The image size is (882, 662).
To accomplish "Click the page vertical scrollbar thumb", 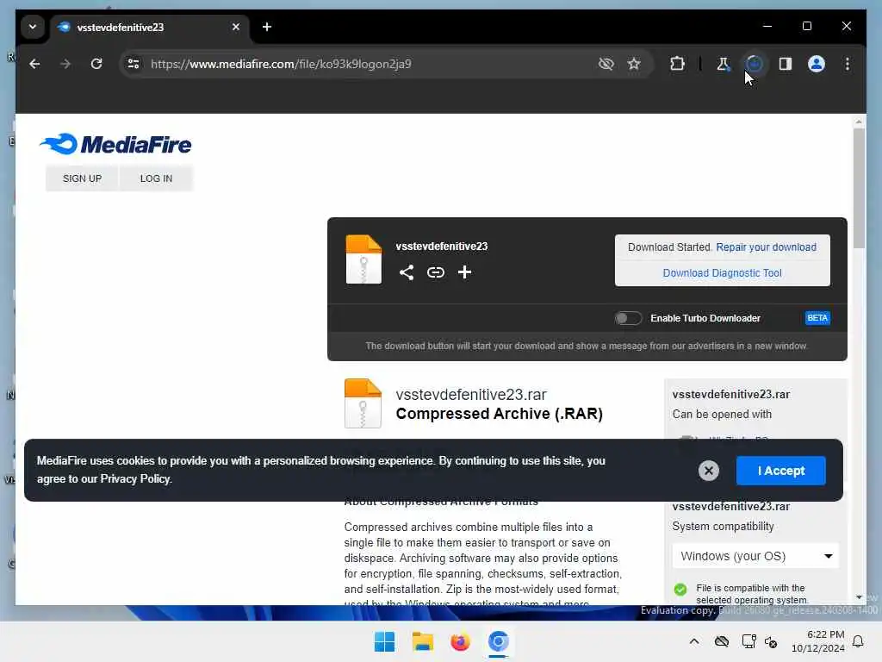I will [x=859, y=189].
